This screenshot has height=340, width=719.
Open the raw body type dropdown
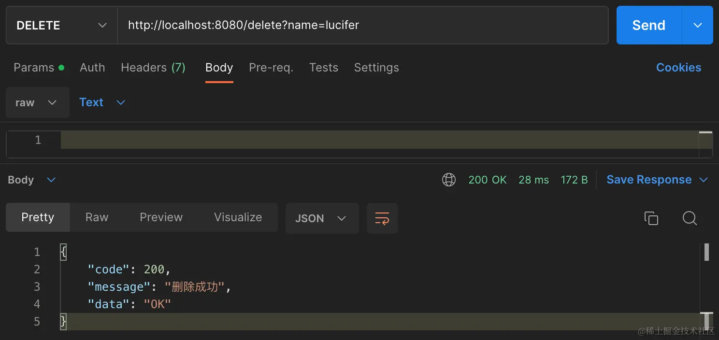click(37, 102)
